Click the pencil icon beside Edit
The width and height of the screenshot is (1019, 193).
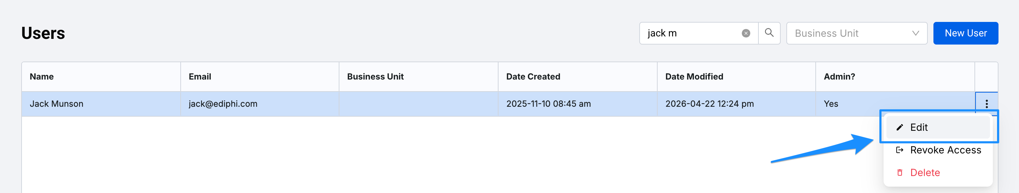899,127
